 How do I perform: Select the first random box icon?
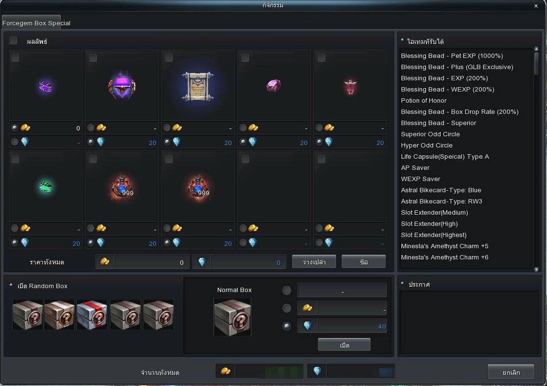coord(27,314)
